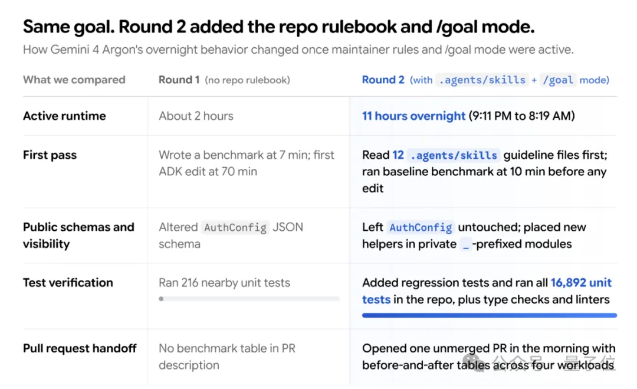The height and width of the screenshot is (389, 637).
Task: Click the blue "16,892 unit" highlighted text
Action: (x=581, y=283)
